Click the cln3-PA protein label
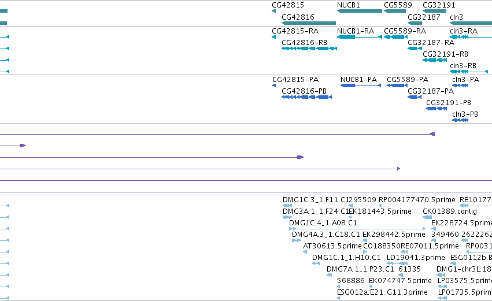The image size is (492, 301). click(465, 80)
